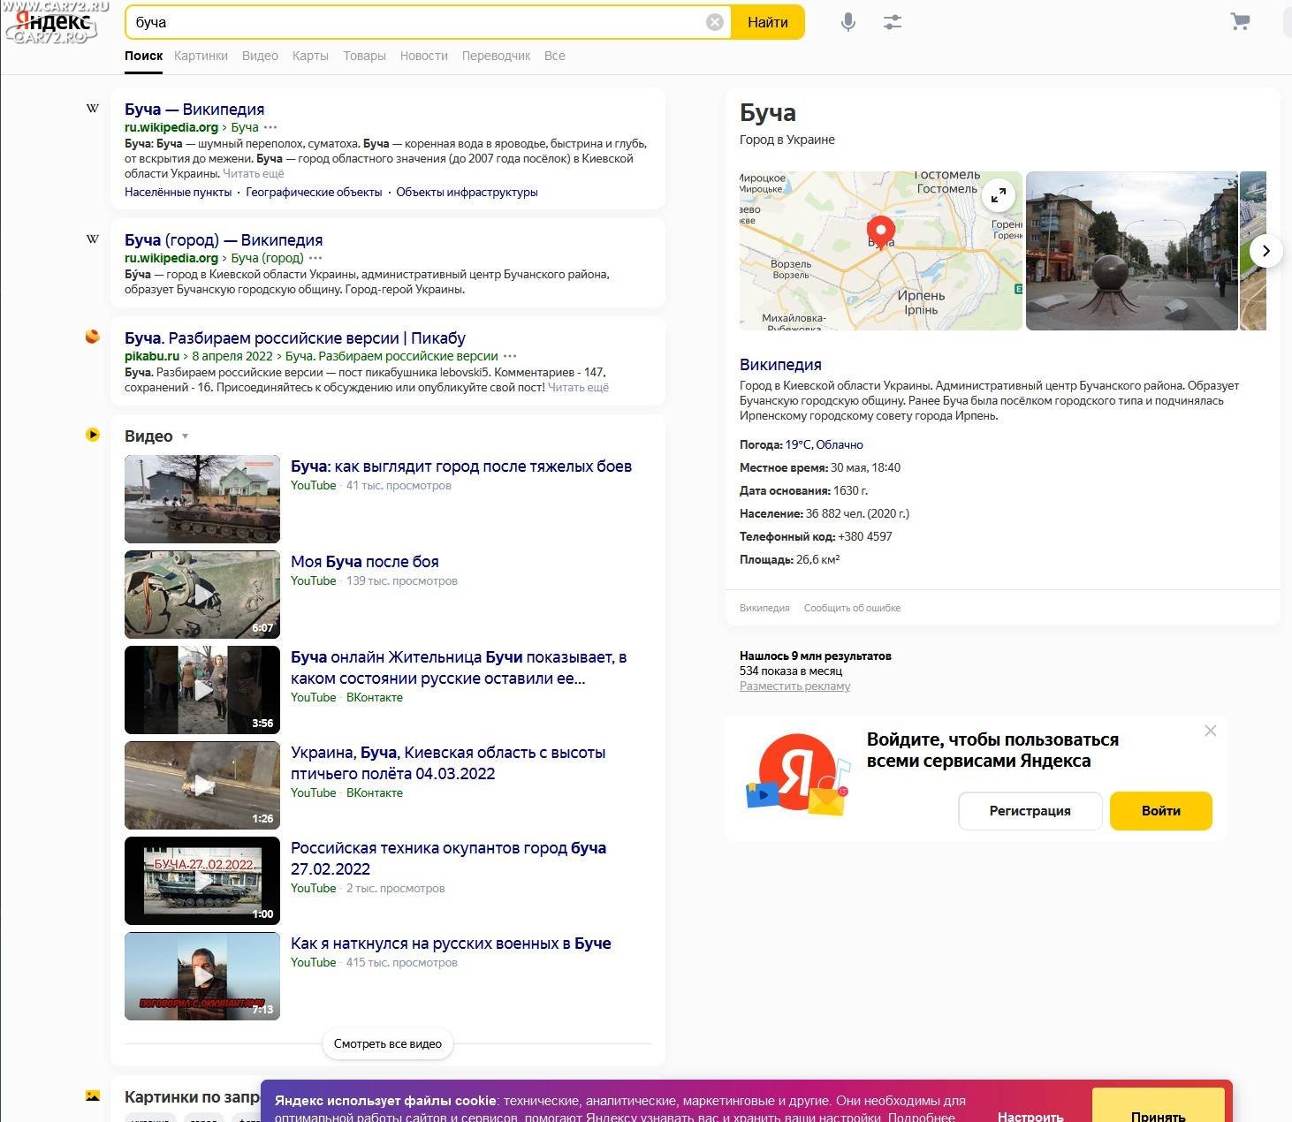Open video title Украина, Буча, Киевская область
Image resolution: width=1292 pixels, height=1122 pixels.
click(448, 762)
